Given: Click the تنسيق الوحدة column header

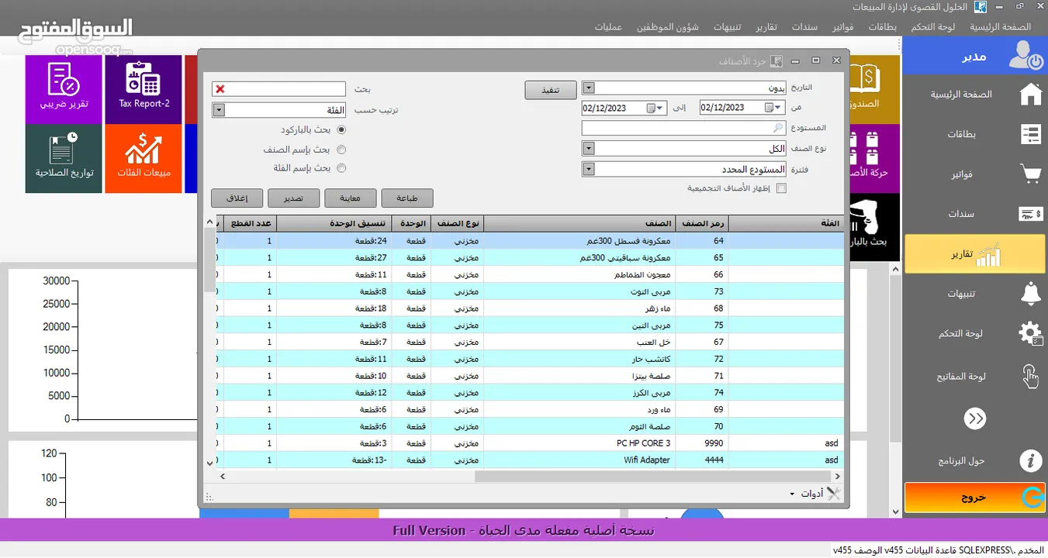Looking at the screenshot, I should [x=334, y=224].
